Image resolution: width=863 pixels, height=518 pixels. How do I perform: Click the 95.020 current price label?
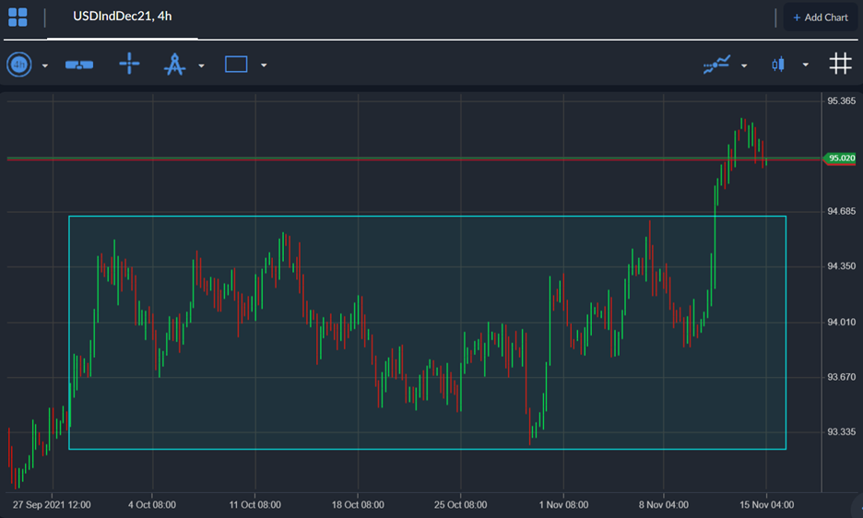click(841, 159)
